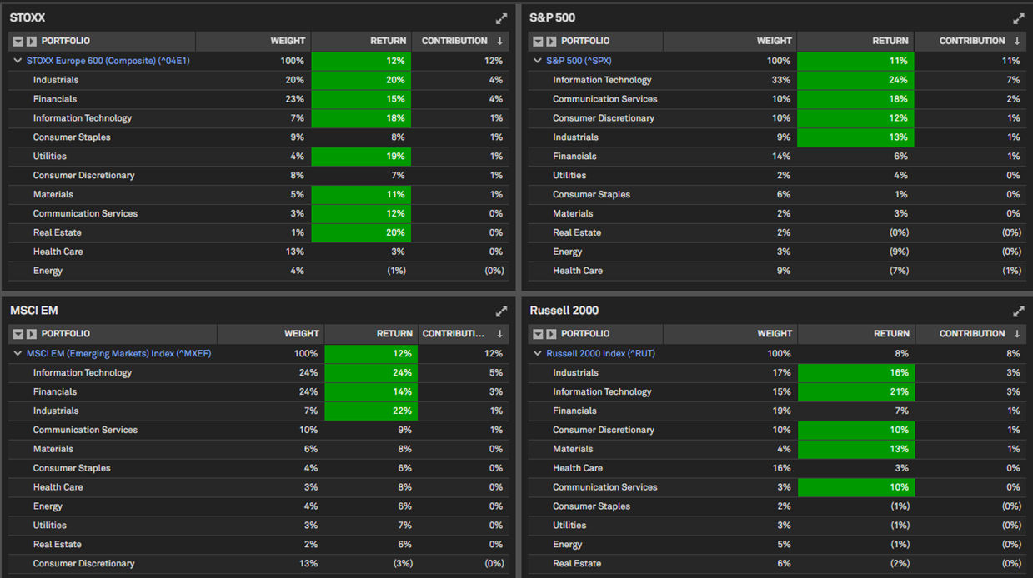The width and height of the screenshot is (1033, 578).
Task: Sort Russell 2000 panel by the WEIGHT column header
Action: pyautogui.click(x=730, y=334)
